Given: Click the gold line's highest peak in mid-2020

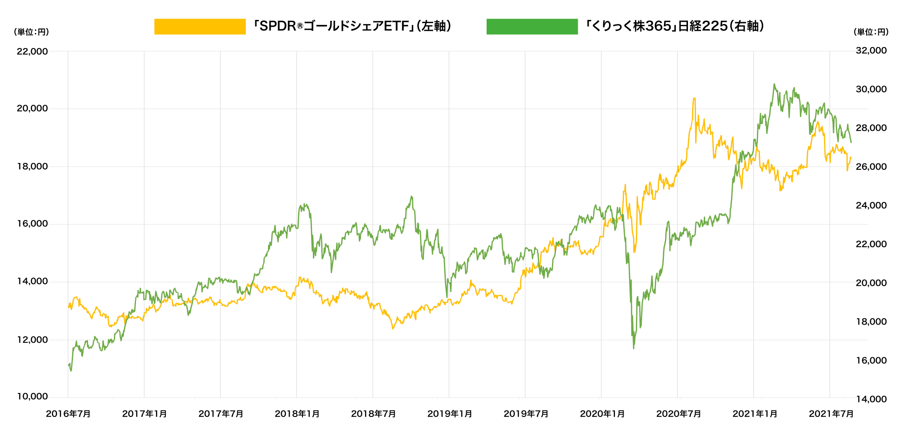Looking at the screenshot, I should [694, 98].
